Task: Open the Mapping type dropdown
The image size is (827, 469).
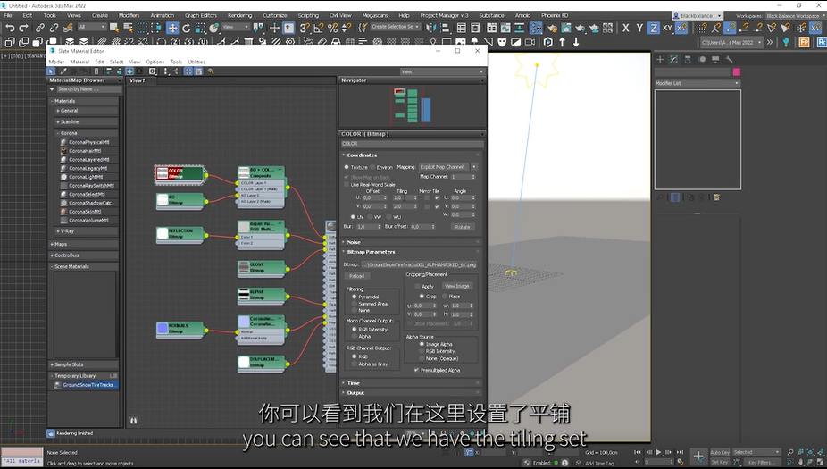Action: (x=447, y=167)
